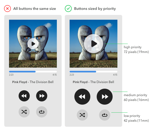Image resolution: width=153 pixels, height=131 pixels.
Task: Click the large fast-forward button in right player
Action: point(105,97)
